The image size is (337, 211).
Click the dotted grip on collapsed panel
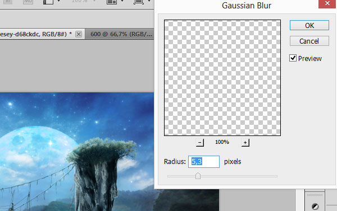click(x=315, y=195)
